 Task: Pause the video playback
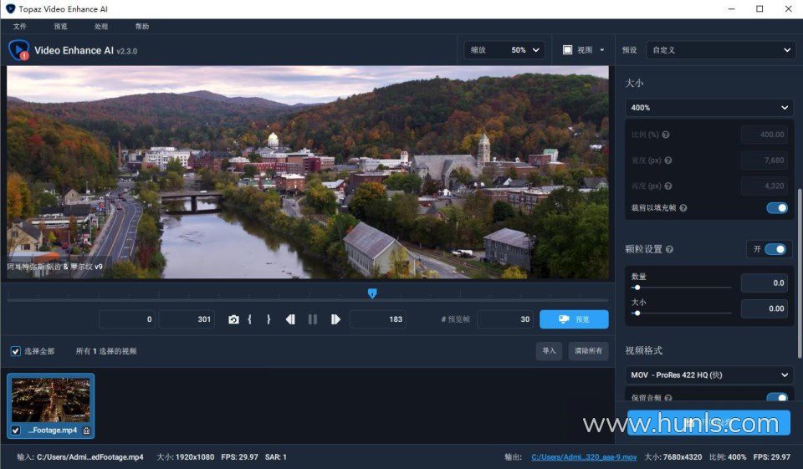(x=312, y=319)
